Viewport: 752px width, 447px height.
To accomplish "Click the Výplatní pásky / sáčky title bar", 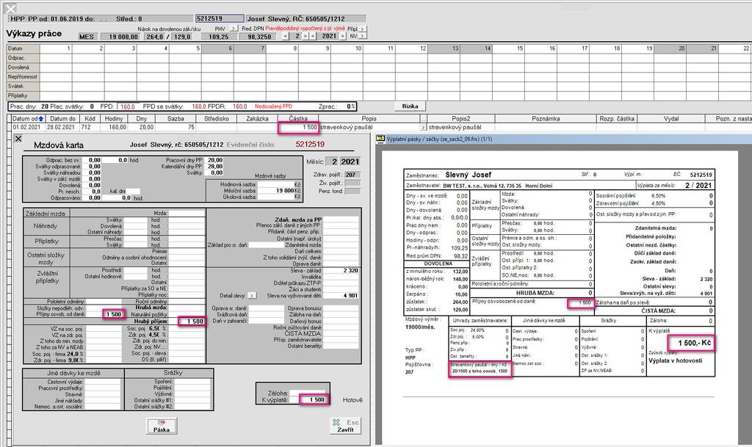I will (x=563, y=139).
